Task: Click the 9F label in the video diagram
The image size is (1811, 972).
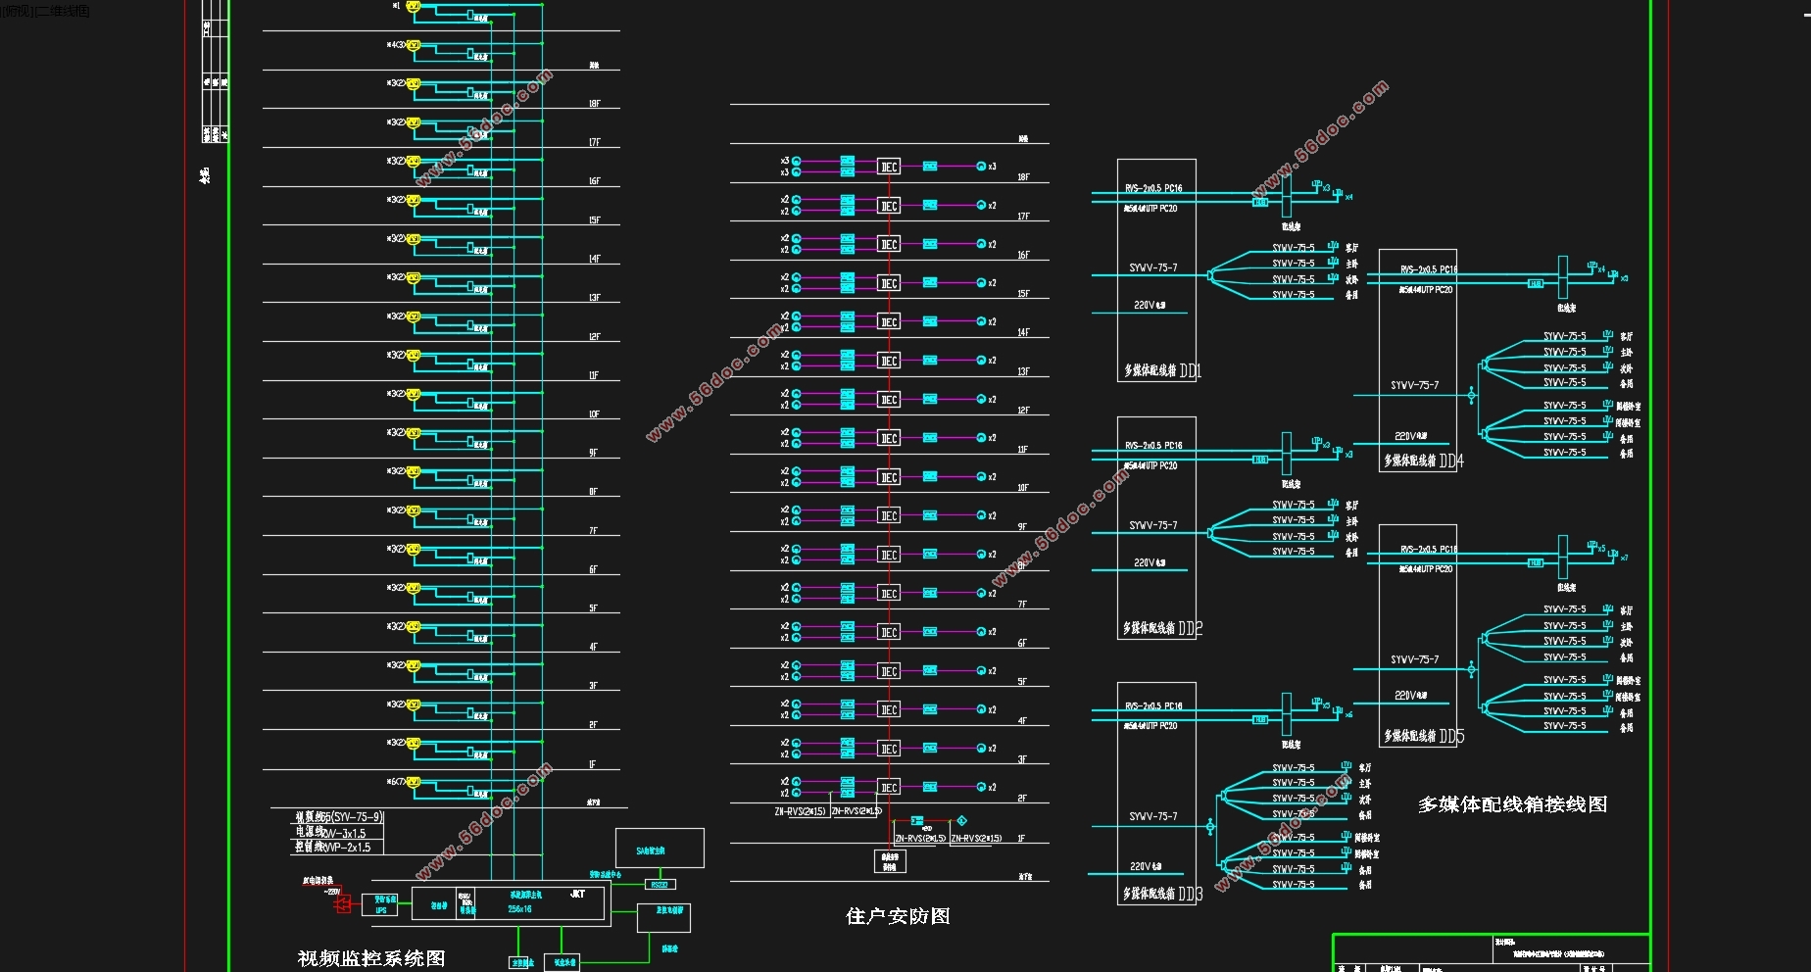Action: tap(593, 453)
